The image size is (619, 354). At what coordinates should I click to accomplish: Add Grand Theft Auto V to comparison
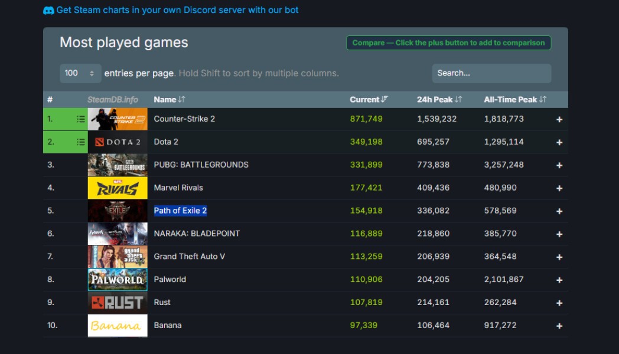coord(559,257)
